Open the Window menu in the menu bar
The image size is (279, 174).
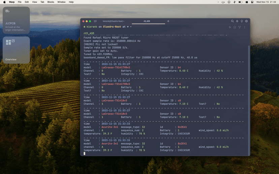click(x=61, y=2)
